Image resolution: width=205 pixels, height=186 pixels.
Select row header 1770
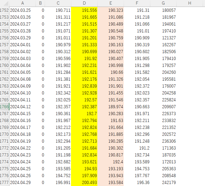tap(5, 134)
